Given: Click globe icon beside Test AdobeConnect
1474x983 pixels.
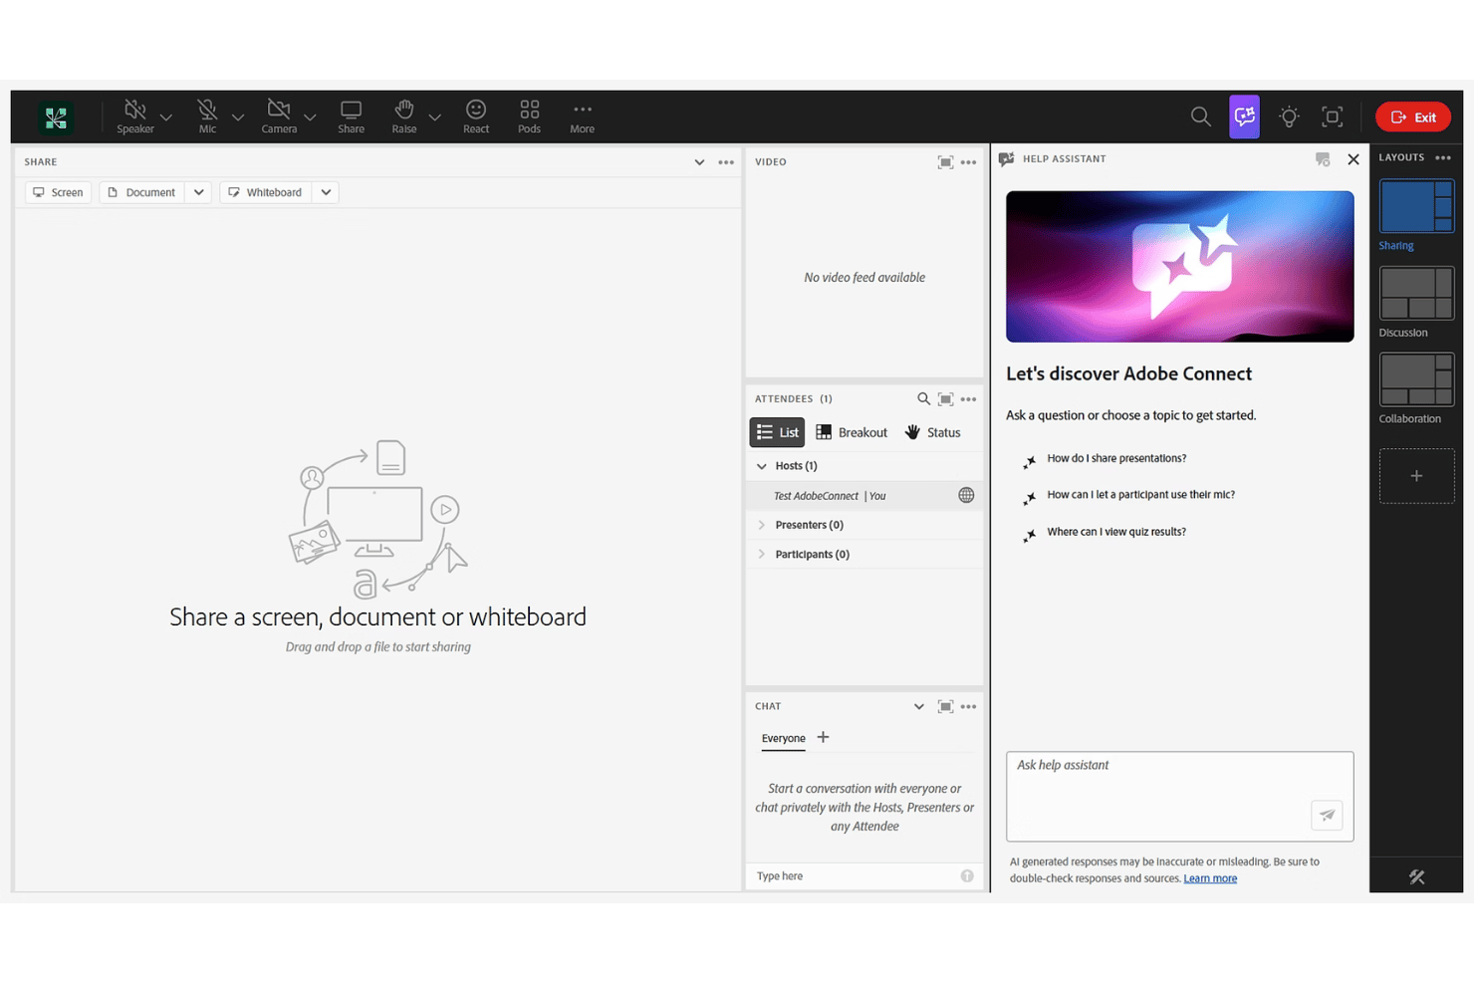Looking at the screenshot, I should pos(966,495).
